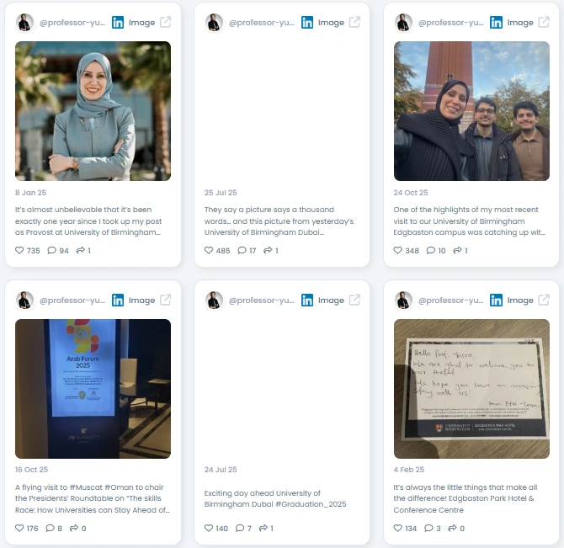Screen dimensions: 564x548
Task: Click LinkedIn logo on Arab Forum post card
Action: 118,300
